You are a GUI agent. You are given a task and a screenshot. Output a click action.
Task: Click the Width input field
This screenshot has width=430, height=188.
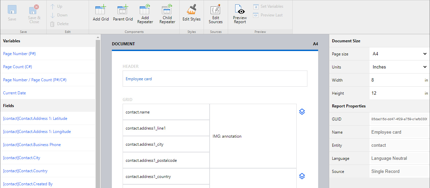(396, 80)
